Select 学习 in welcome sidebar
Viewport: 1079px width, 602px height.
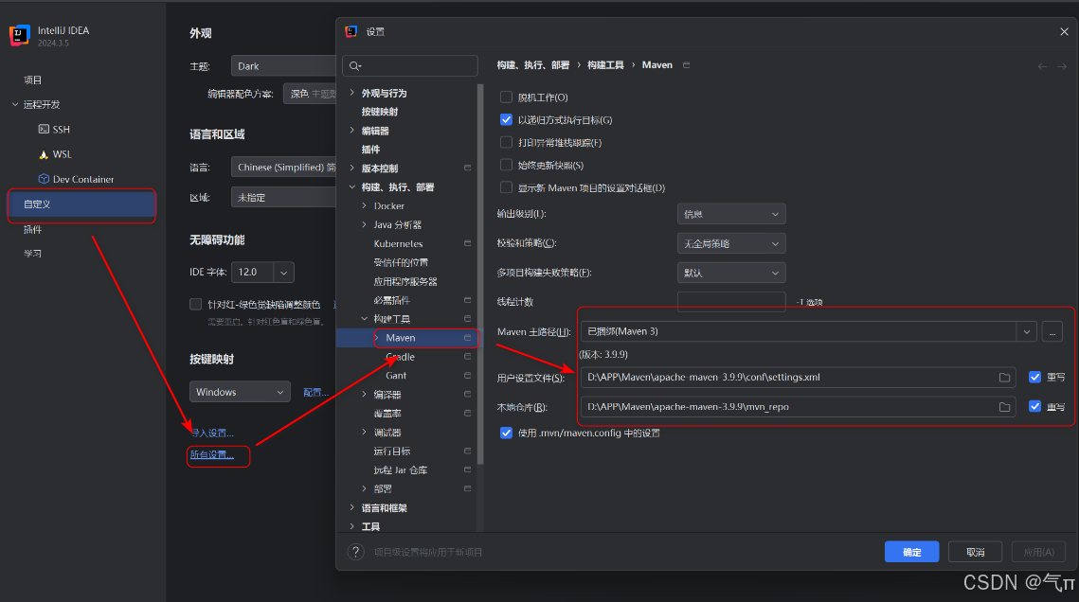pos(33,254)
